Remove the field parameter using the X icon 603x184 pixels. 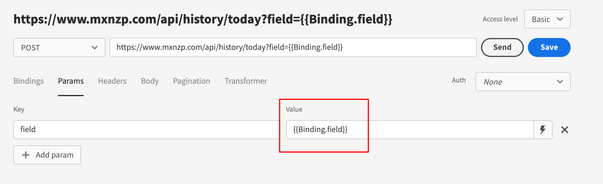[565, 130]
